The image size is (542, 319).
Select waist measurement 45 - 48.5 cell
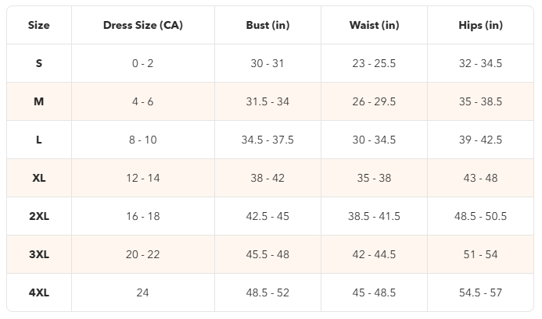click(374, 292)
